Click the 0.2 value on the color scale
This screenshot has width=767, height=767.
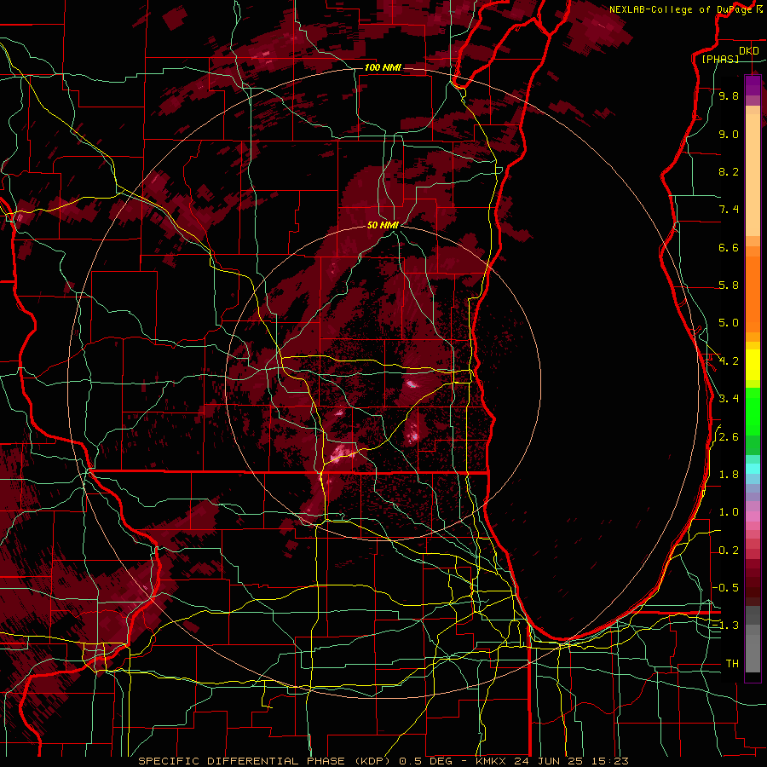[729, 551]
